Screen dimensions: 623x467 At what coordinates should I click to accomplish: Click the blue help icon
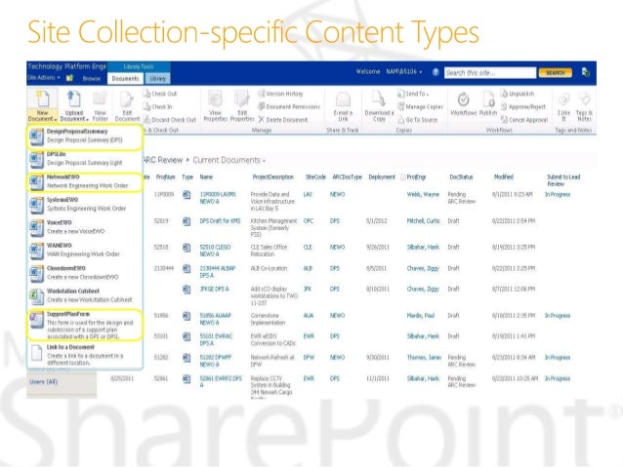(x=436, y=72)
